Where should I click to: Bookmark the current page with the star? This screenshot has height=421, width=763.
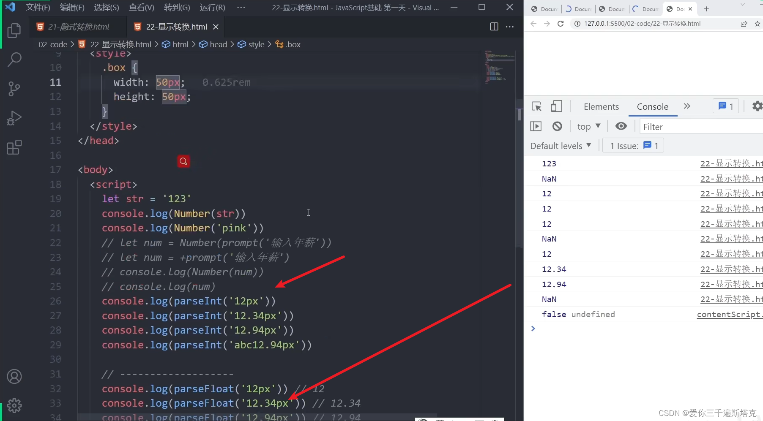tap(758, 24)
